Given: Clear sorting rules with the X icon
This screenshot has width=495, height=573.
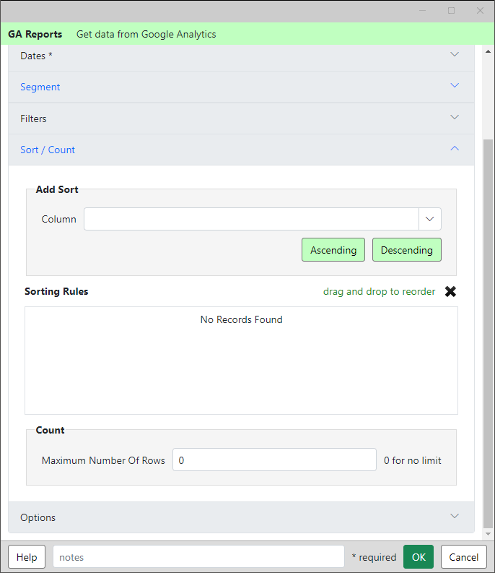Looking at the screenshot, I should click(450, 291).
